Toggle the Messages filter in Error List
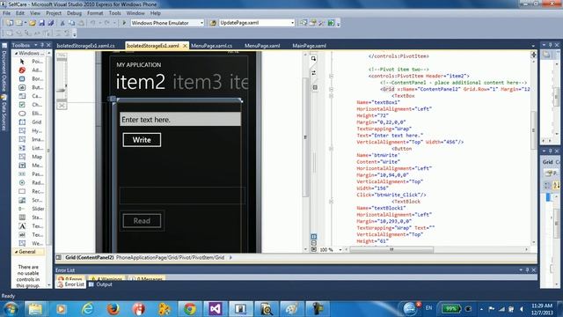The width and height of the screenshot is (563, 317). 147,278
